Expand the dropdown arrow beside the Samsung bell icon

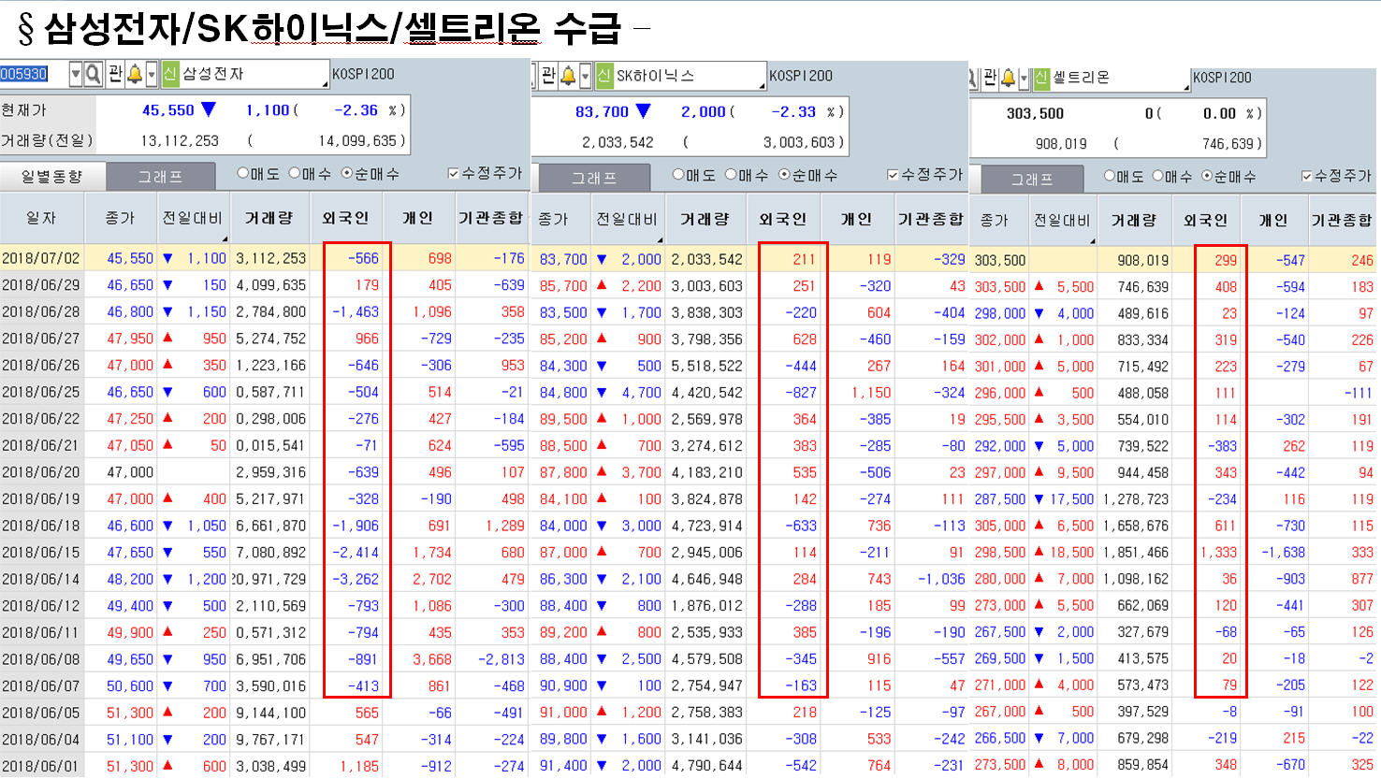150,74
